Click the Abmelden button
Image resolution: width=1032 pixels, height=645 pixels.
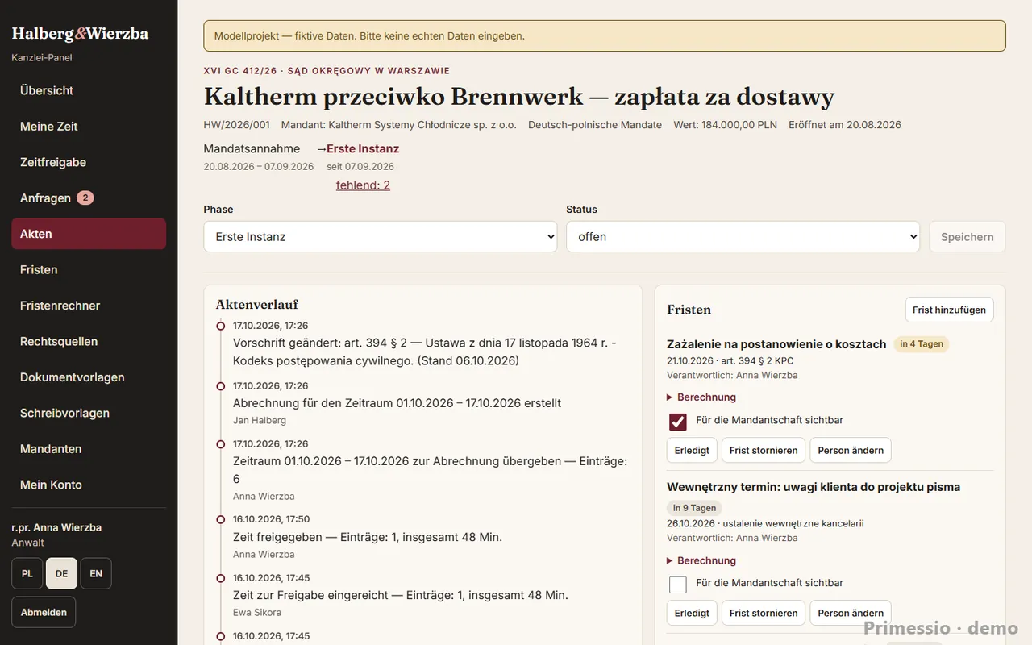pyautogui.click(x=44, y=612)
